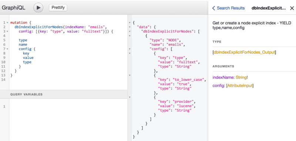This screenshot has height=141, width=296.
Task: Click the word mutation in the editor
Action: [19, 23]
